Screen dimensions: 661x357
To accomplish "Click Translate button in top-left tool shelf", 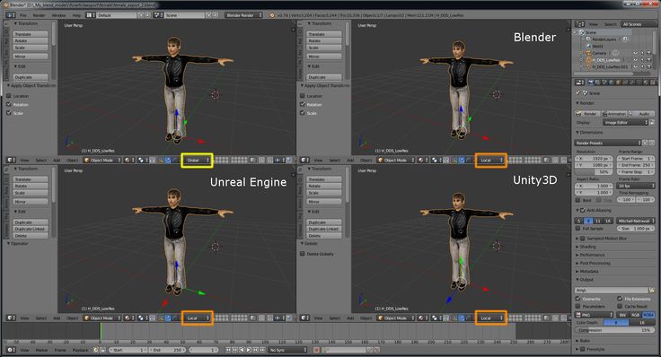I will pyautogui.click(x=31, y=34).
